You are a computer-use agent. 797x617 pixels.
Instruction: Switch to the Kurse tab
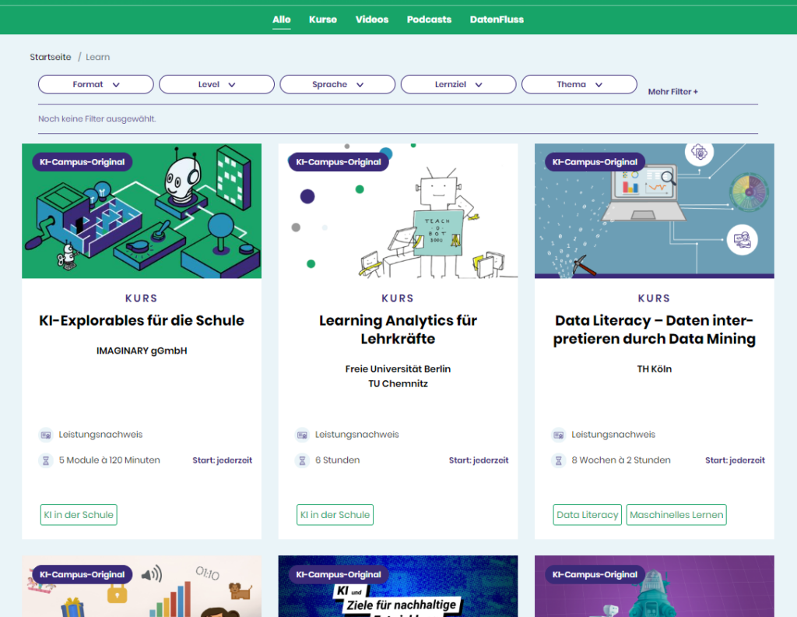click(x=322, y=19)
